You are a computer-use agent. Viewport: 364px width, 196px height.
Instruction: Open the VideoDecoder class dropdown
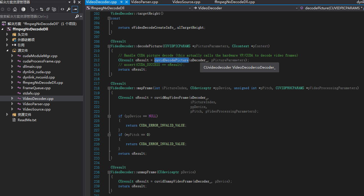[296, 8]
